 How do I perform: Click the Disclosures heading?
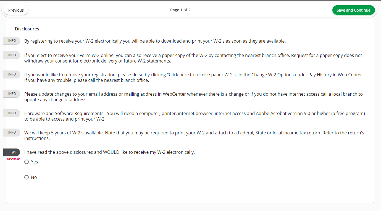tap(27, 29)
